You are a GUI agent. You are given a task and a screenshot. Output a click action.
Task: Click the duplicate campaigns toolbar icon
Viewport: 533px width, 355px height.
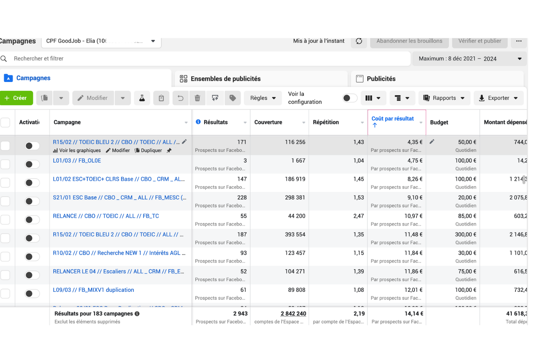(x=44, y=98)
